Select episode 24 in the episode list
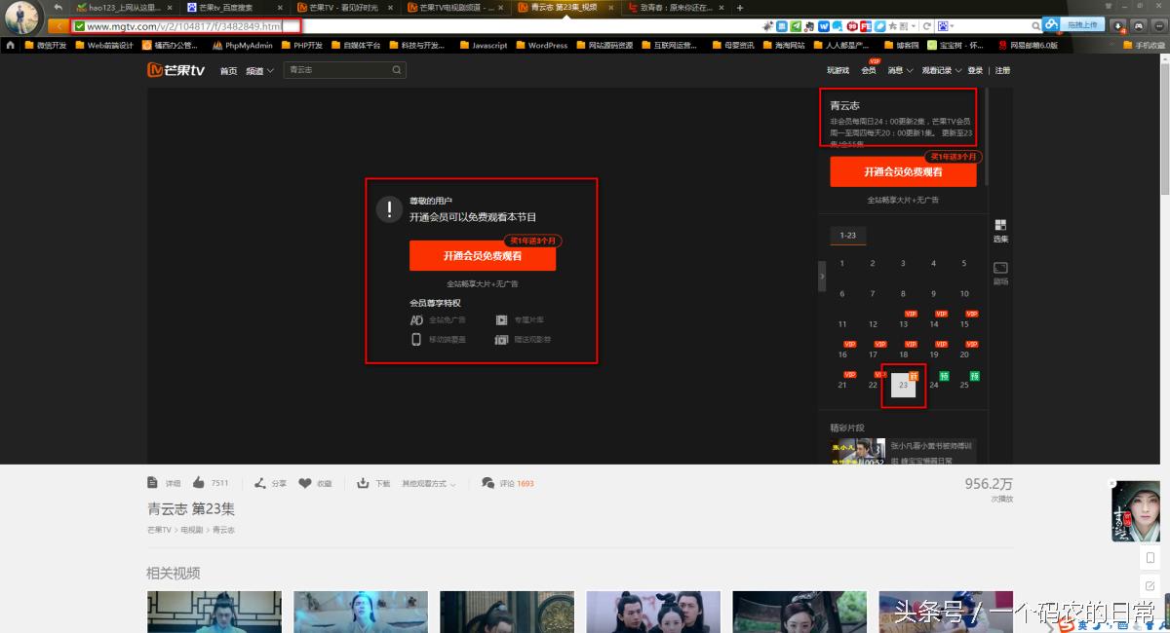 pos(933,385)
